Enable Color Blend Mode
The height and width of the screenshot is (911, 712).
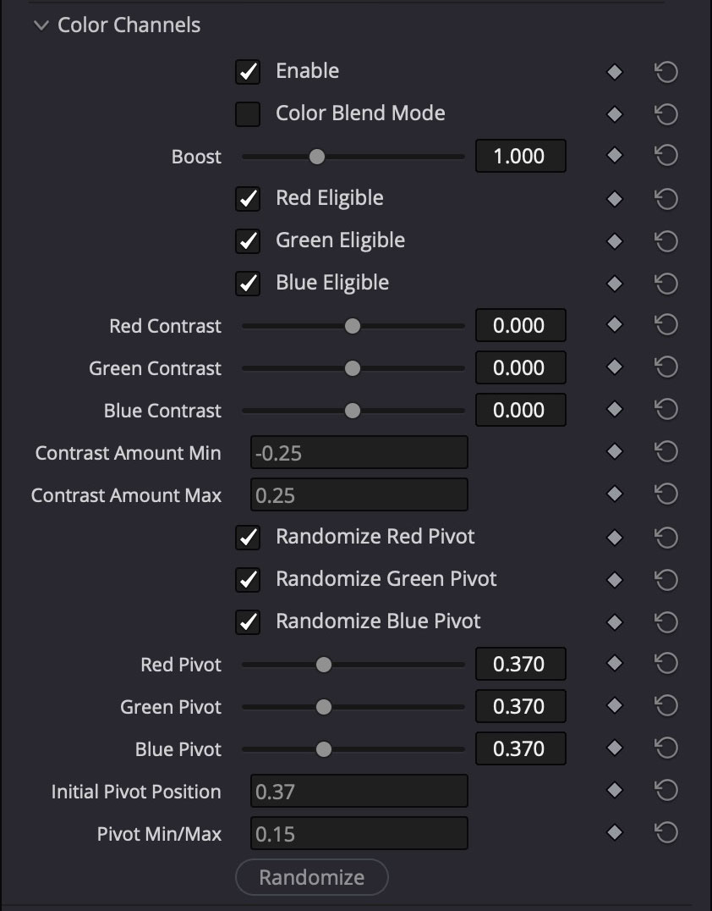coord(248,113)
